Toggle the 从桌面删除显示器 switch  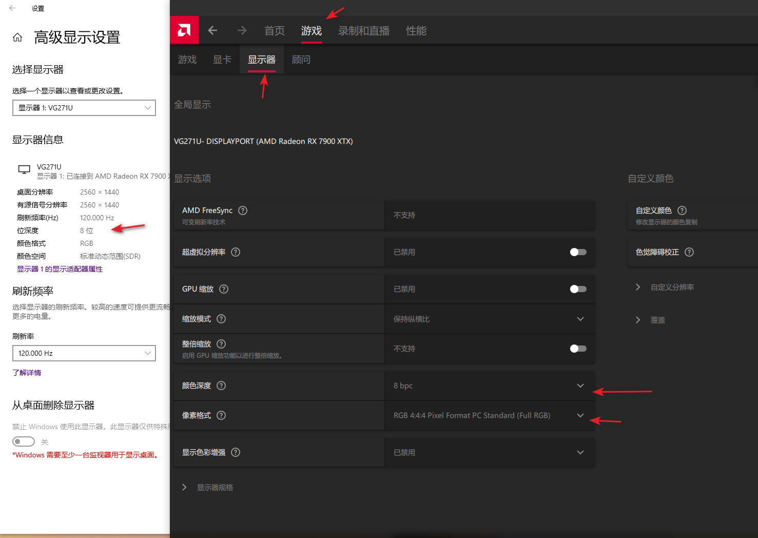pos(24,441)
